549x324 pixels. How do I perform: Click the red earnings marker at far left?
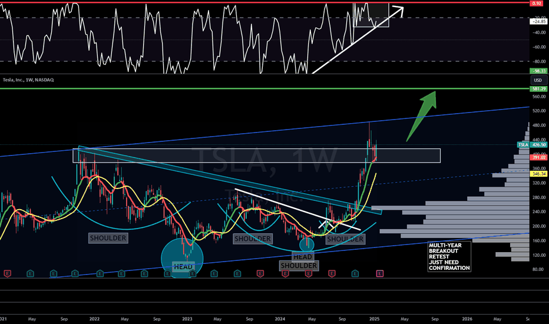(x=7, y=273)
